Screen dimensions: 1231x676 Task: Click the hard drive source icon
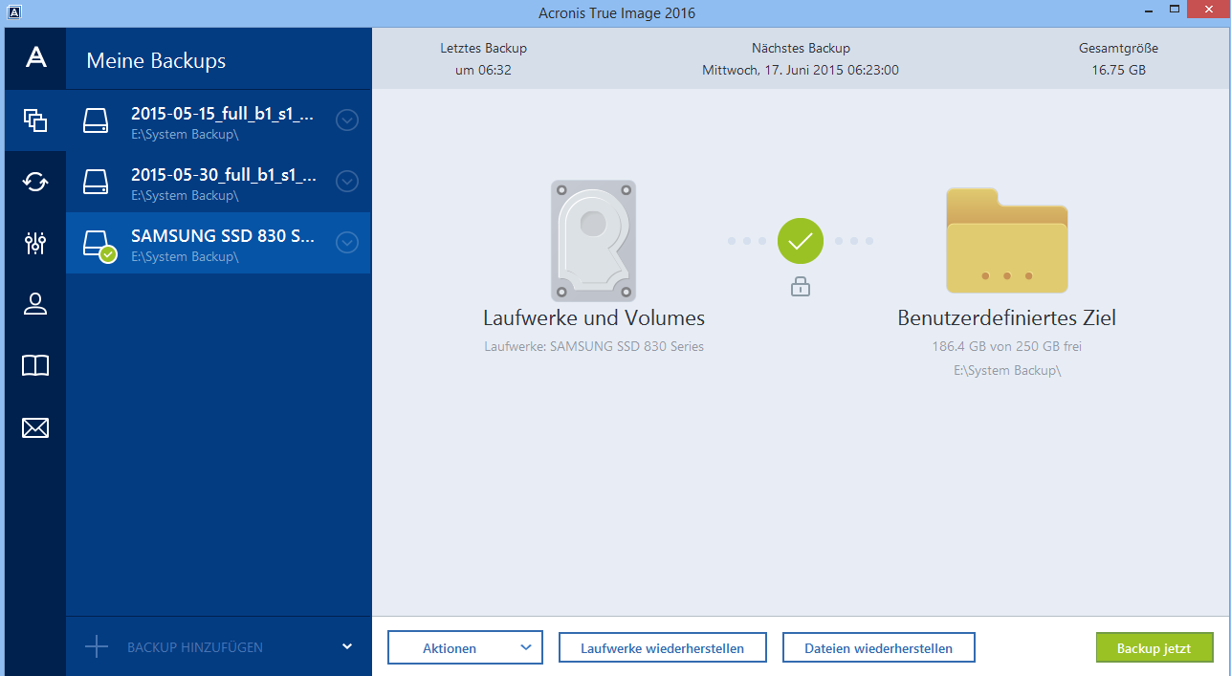[x=593, y=241]
